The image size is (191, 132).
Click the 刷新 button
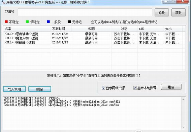point(171,87)
